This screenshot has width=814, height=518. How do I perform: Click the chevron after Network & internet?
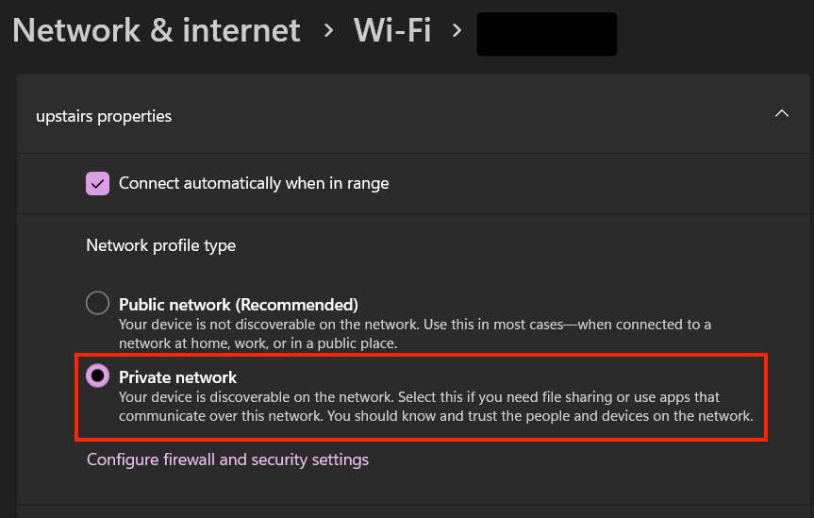pos(328,30)
